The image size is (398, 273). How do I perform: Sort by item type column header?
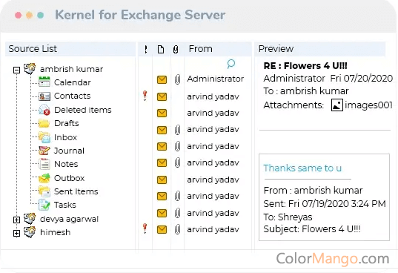coord(161,49)
